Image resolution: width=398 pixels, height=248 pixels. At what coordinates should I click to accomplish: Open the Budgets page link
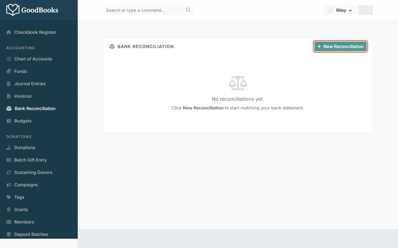tap(23, 121)
